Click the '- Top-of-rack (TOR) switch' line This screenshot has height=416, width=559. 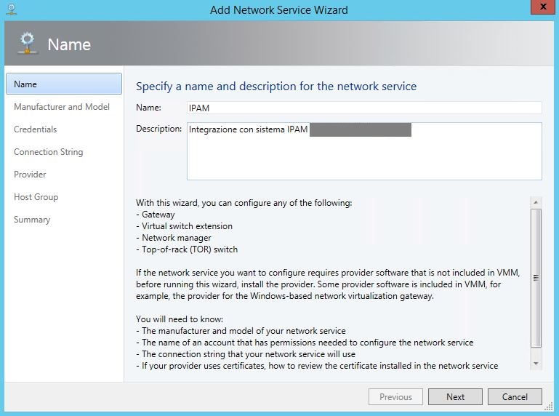pyautogui.click(x=187, y=249)
